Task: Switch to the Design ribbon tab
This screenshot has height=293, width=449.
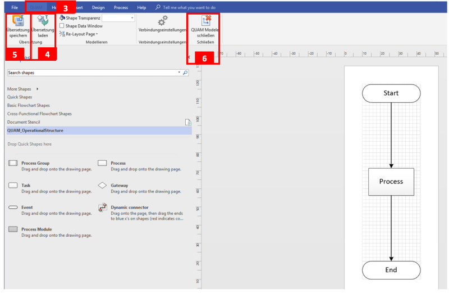Action: pos(98,7)
